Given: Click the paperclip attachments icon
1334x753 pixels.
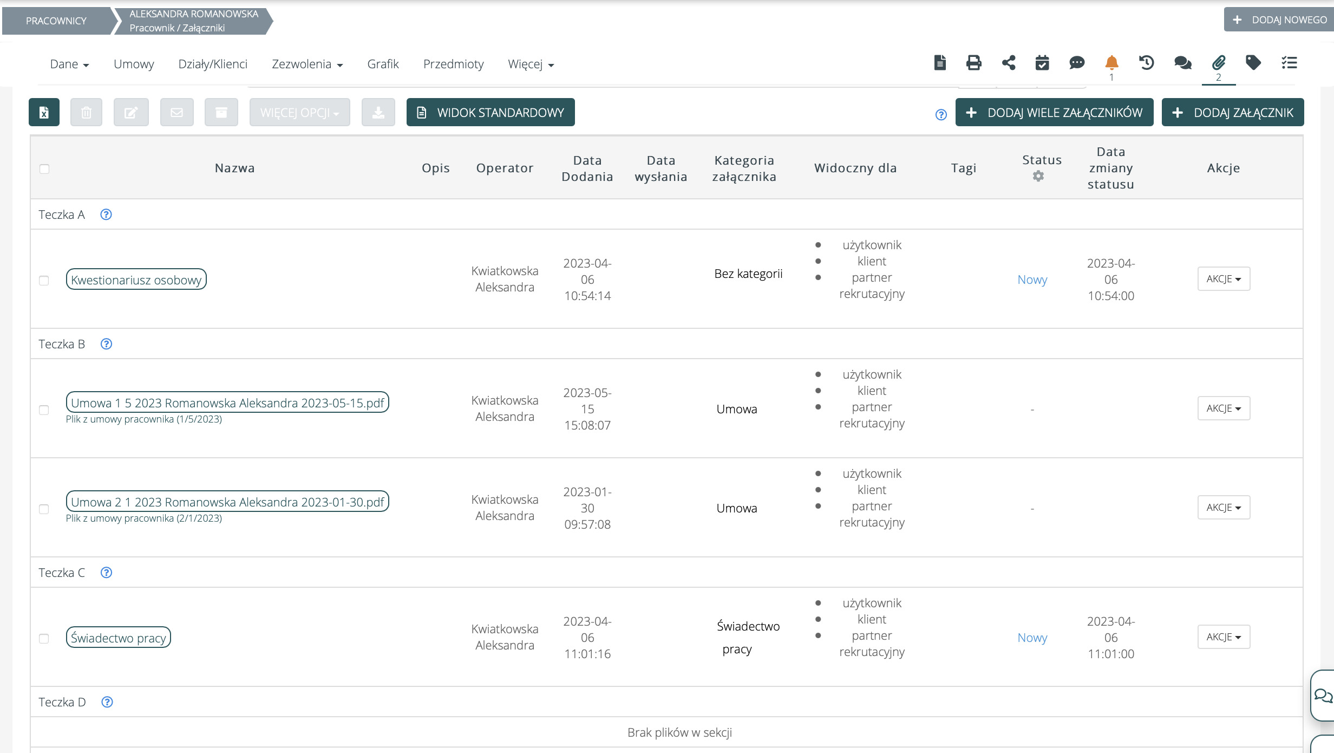Looking at the screenshot, I should click(x=1218, y=63).
